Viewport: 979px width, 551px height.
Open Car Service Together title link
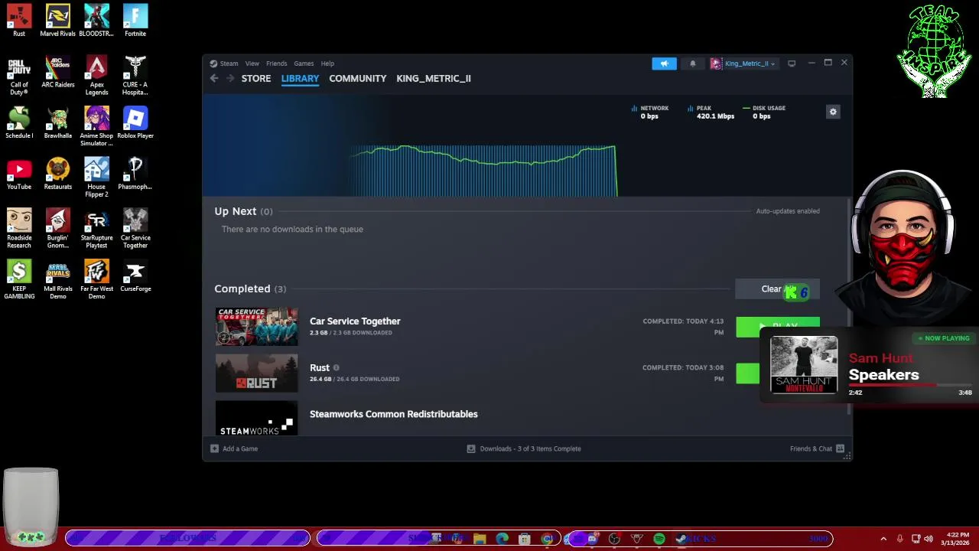coord(355,321)
